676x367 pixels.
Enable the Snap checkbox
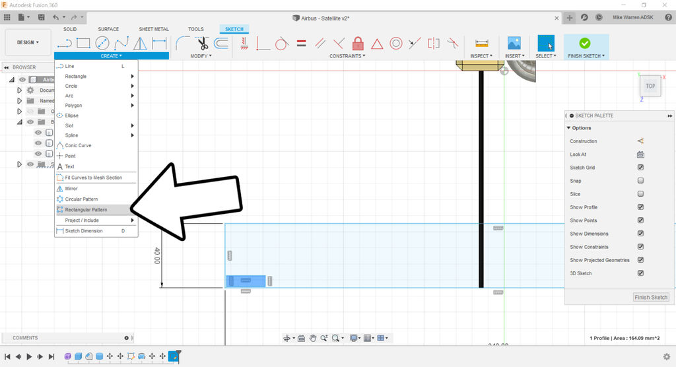tap(640, 181)
